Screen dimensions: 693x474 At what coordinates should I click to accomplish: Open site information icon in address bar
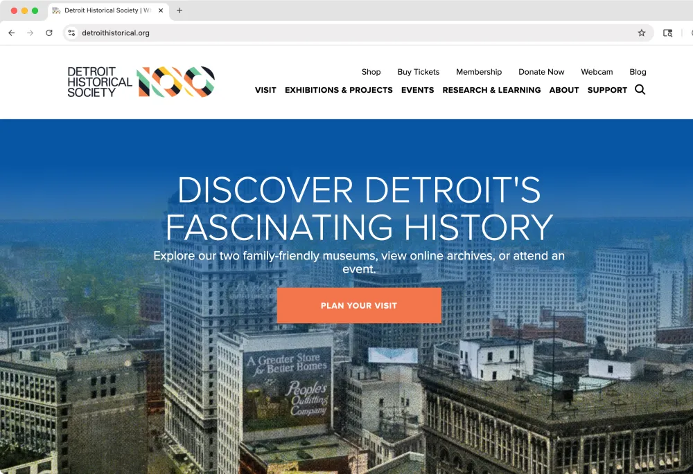pos(71,33)
